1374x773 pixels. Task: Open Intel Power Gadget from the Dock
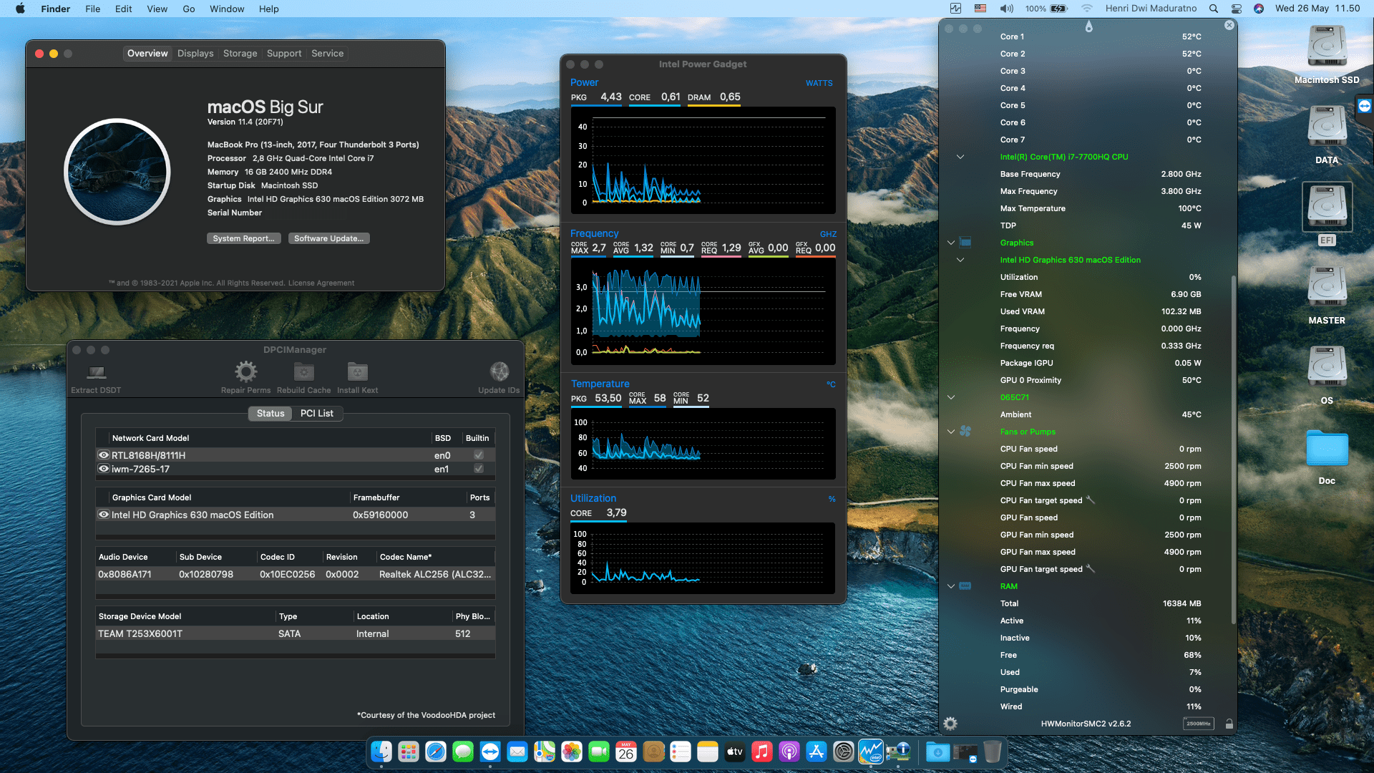(871, 752)
